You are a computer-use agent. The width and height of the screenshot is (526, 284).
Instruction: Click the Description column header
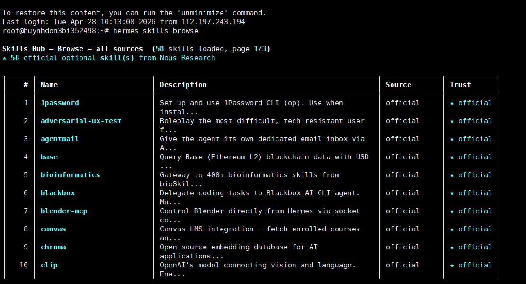(183, 85)
